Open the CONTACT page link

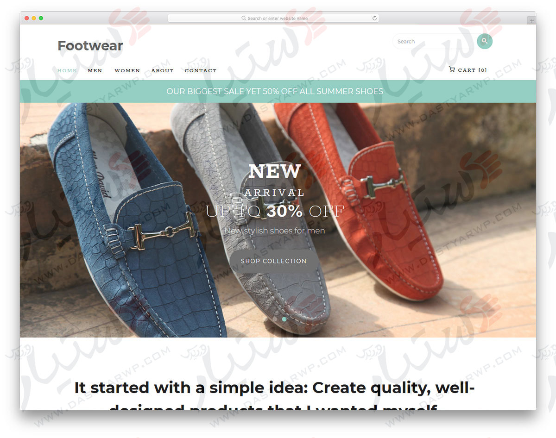point(201,70)
